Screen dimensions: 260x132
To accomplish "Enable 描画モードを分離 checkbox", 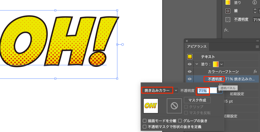I will pos(145,121).
